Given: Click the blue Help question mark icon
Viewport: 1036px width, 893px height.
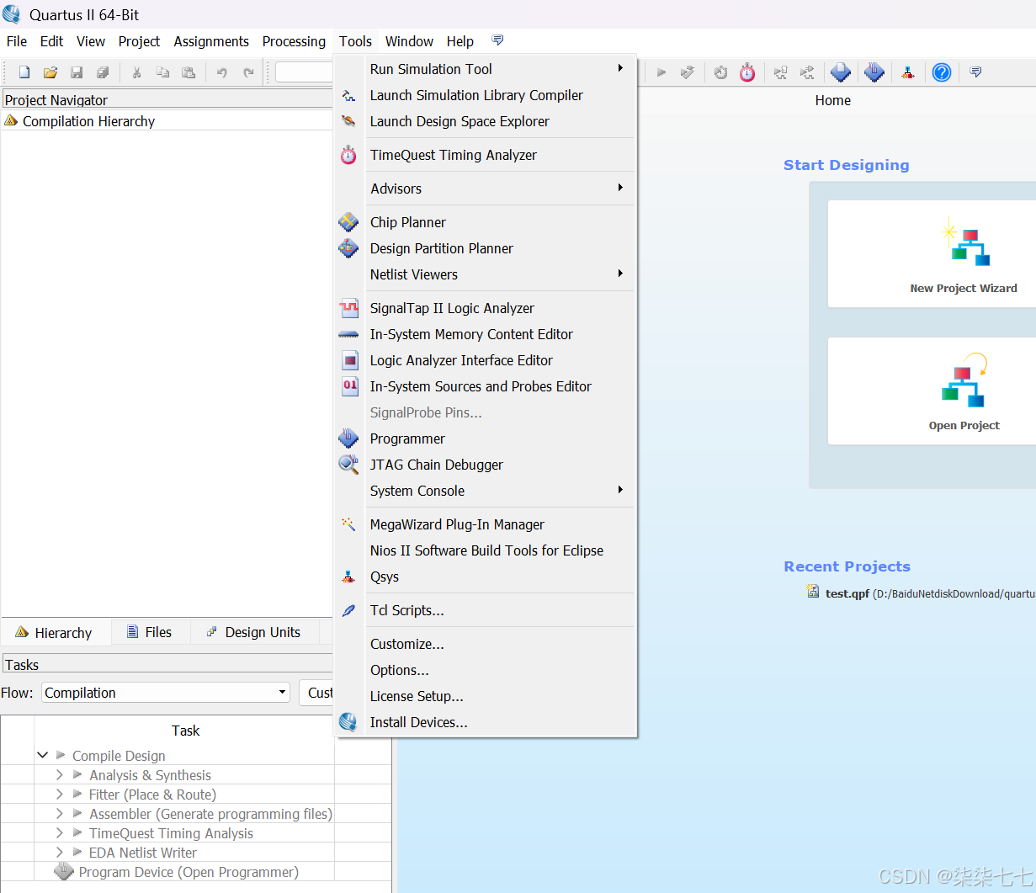Looking at the screenshot, I should [x=942, y=72].
